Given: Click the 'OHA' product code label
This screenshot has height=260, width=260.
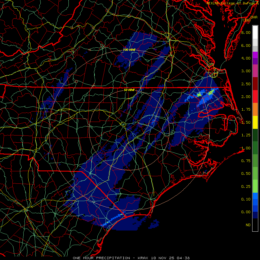Looking at the screenshot, I should (254, 17).
